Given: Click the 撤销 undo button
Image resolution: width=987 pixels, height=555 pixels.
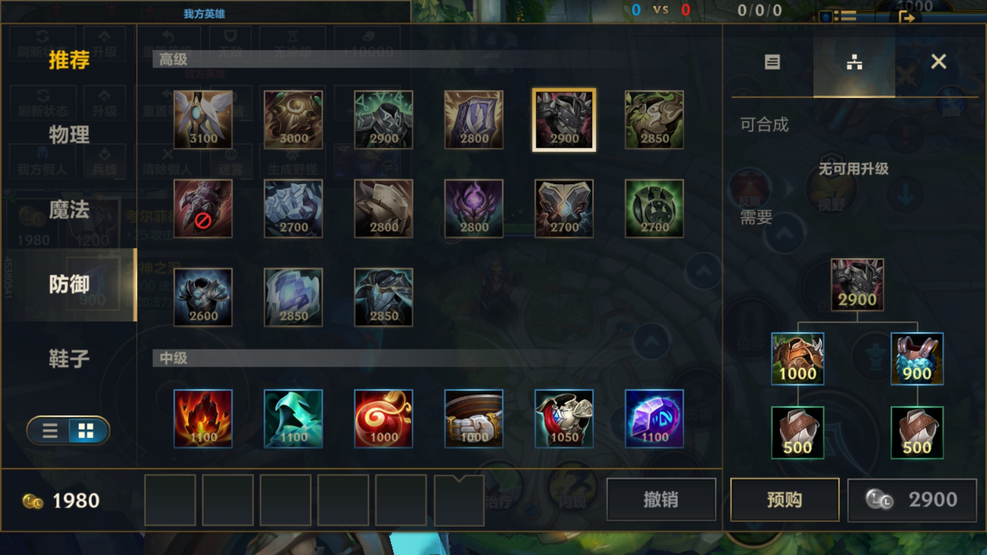Looking at the screenshot, I should [661, 499].
